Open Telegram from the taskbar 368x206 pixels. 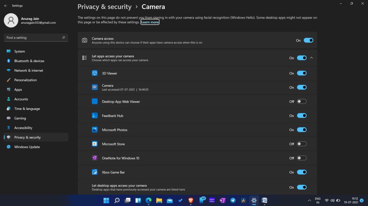(233, 200)
